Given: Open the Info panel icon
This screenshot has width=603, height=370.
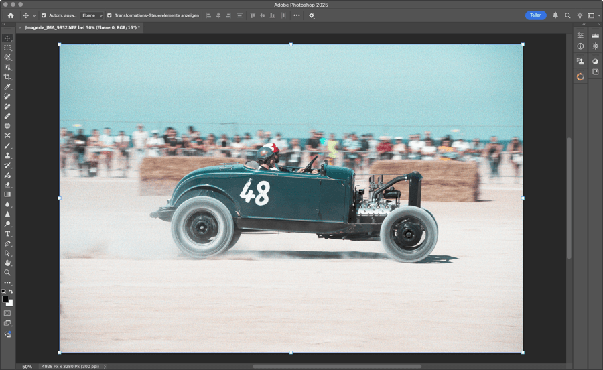Looking at the screenshot, I should (580, 46).
